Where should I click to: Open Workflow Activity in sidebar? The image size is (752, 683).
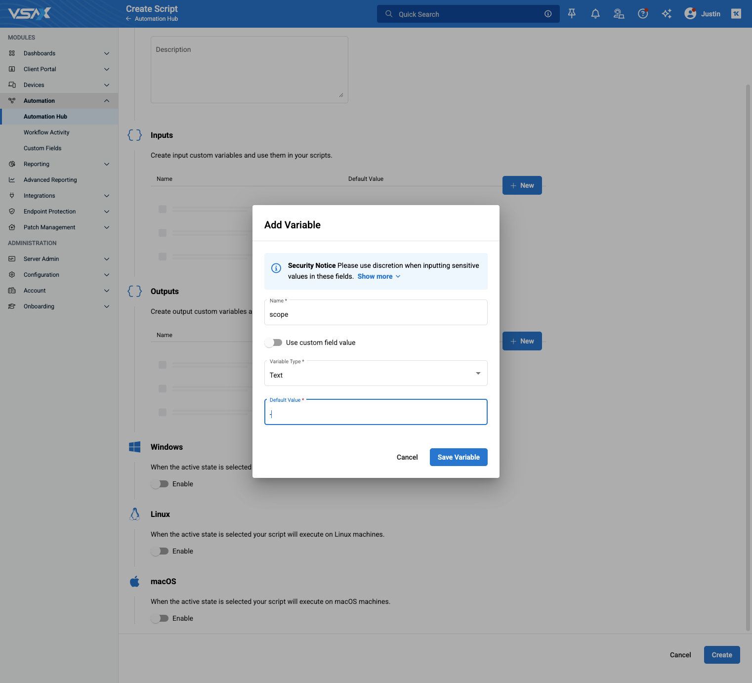coord(46,132)
